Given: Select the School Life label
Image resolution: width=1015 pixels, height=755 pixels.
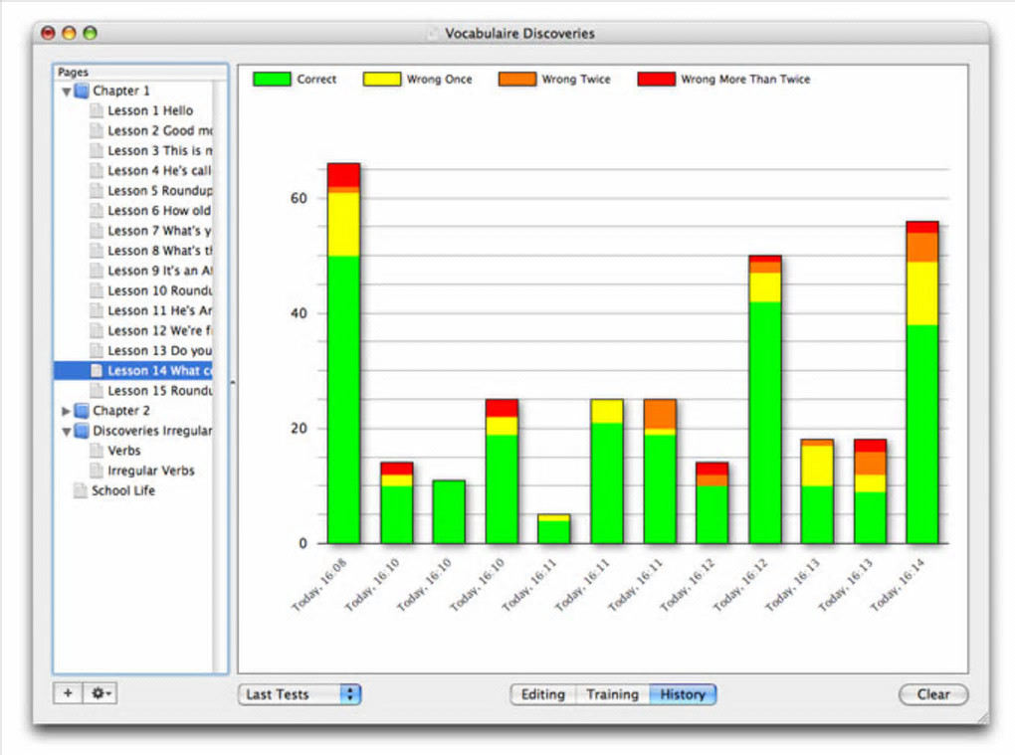Looking at the screenshot, I should (123, 491).
